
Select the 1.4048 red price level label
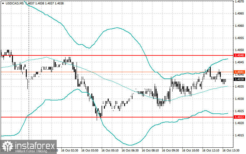pyautogui.click(x=239, y=55)
